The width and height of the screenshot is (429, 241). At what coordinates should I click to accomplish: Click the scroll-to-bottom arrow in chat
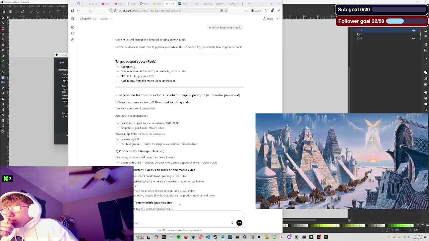(x=180, y=204)
